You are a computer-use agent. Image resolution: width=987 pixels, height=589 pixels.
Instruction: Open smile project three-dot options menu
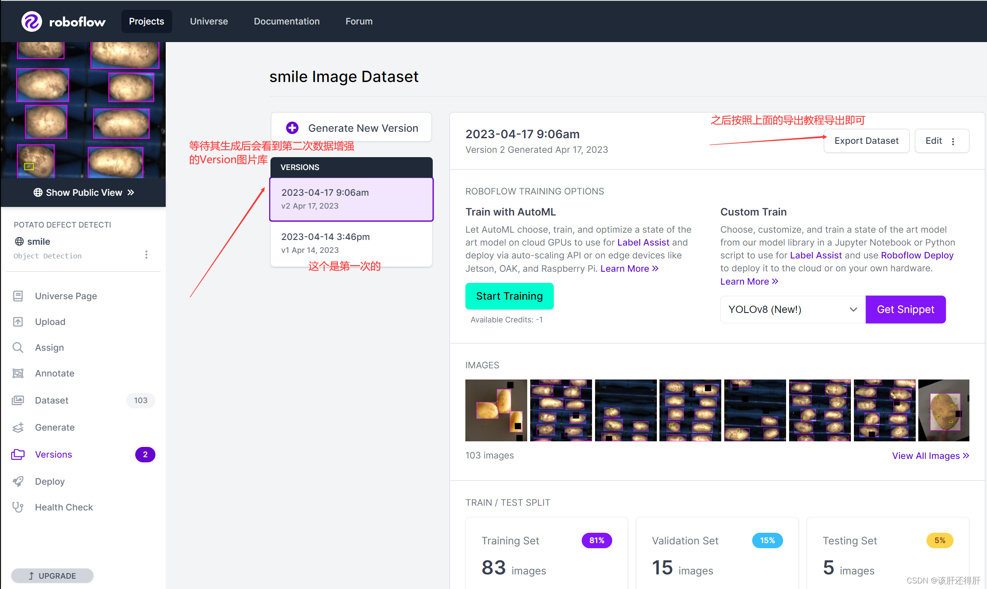[x=146, y=255]
